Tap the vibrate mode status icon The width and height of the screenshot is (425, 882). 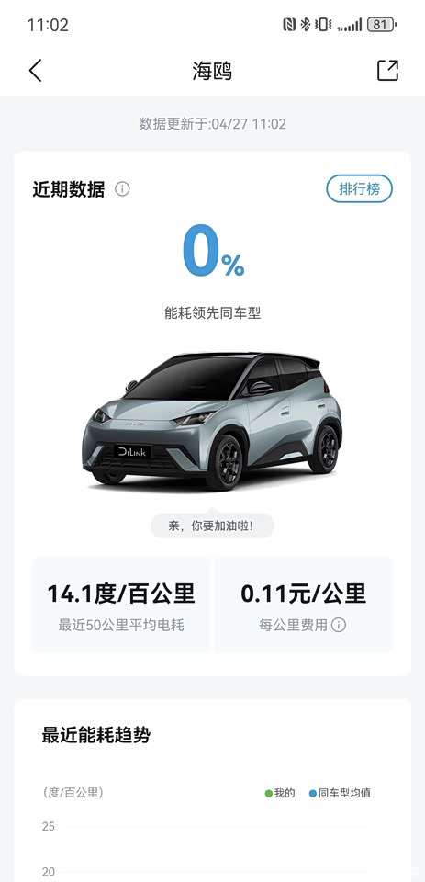(323, 25)
